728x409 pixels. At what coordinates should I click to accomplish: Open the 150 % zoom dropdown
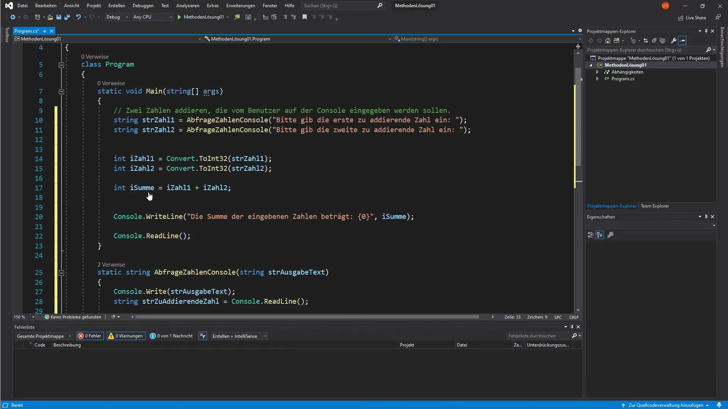(24, 317)
